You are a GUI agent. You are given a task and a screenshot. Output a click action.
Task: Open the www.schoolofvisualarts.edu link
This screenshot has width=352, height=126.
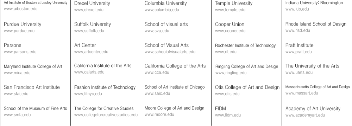[x=170, y=52]
